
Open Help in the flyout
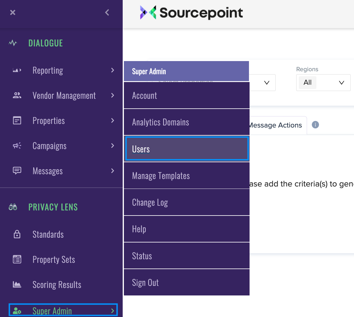(x=187, y=229)
